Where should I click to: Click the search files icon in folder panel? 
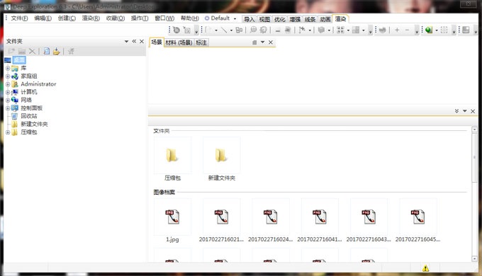click(x=46, y=51)
